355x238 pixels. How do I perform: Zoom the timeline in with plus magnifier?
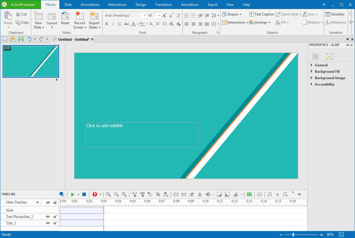coord(124,194)
